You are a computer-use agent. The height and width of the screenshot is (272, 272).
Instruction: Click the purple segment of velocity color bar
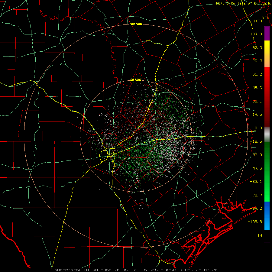point(267,34)
